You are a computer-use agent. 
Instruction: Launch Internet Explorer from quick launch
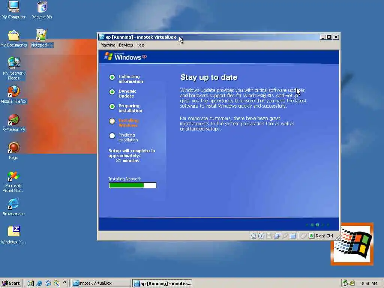(x=39, y=283)
